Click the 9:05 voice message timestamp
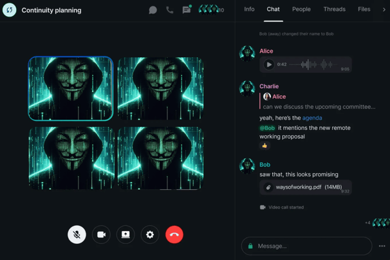The width and height of the screenshot is (390, 260). click(345, 69)
